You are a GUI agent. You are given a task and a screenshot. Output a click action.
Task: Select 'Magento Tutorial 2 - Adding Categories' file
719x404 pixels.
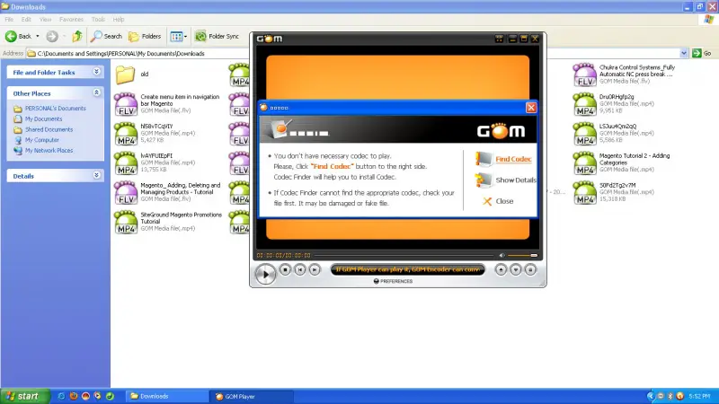click(x=622, y=162)
